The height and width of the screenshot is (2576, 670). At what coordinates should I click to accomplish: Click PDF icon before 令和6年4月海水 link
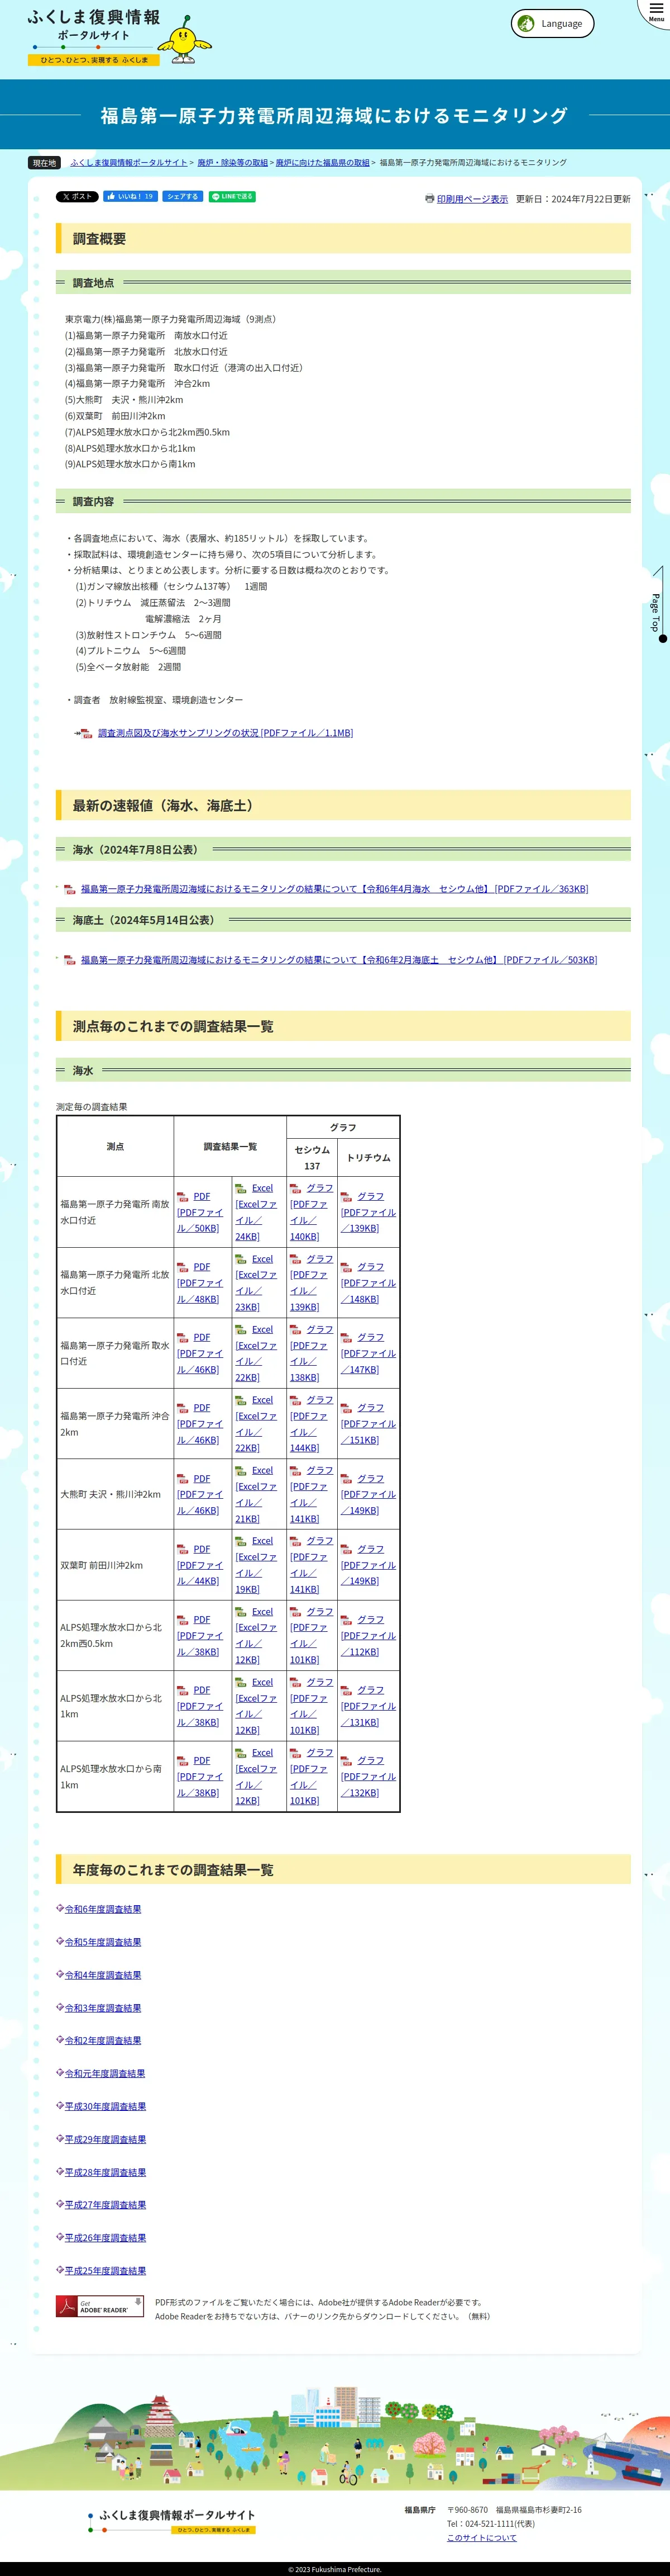pos(70,889)
